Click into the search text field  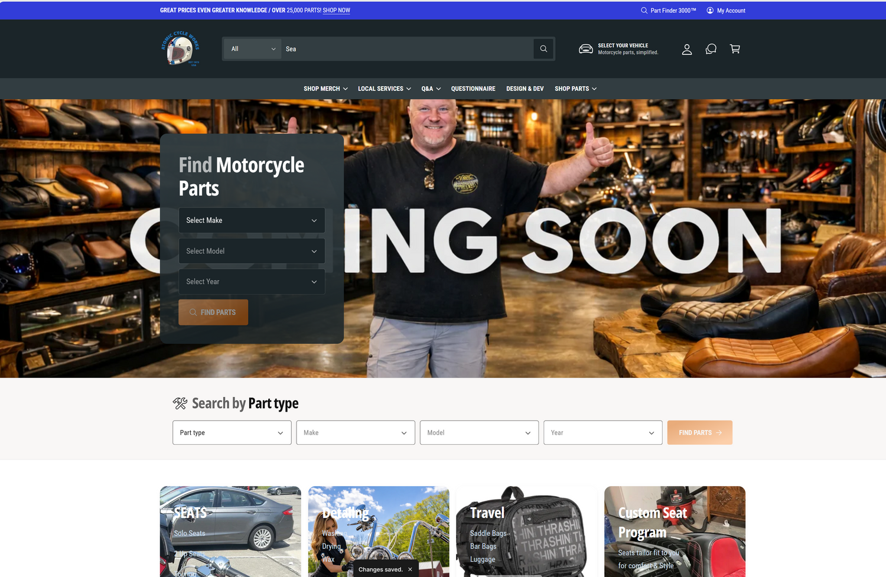[408, 49]
